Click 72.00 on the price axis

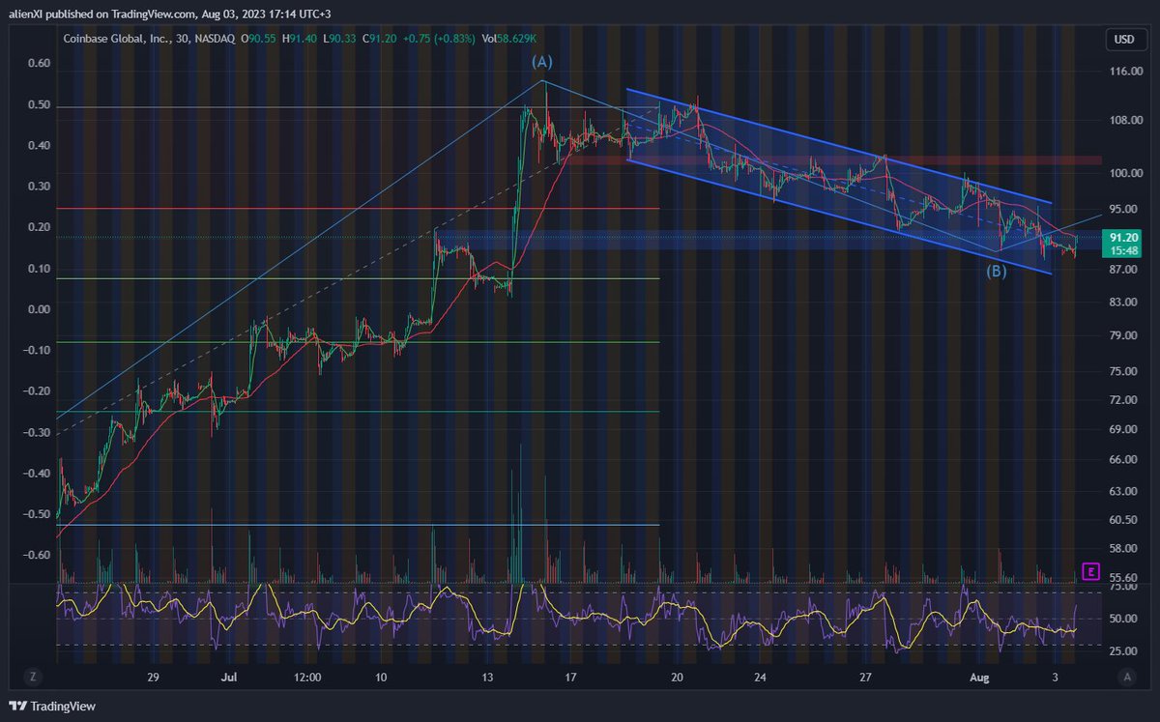(1123, 400)
